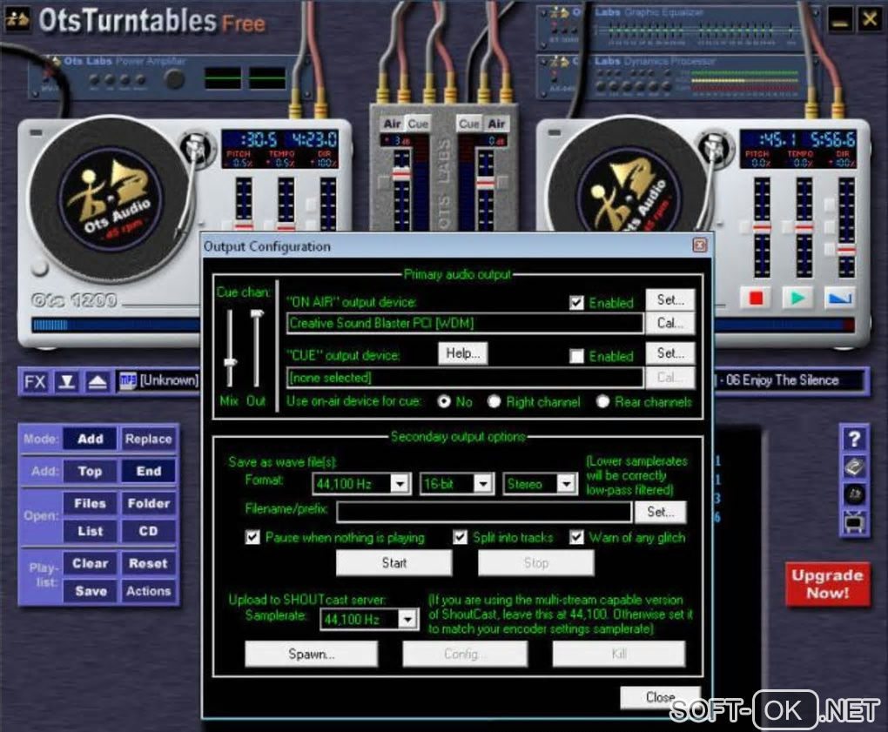Click the OtsTurntables logo icon in title
Screen dimensions: 888x732
click(17, 20)
